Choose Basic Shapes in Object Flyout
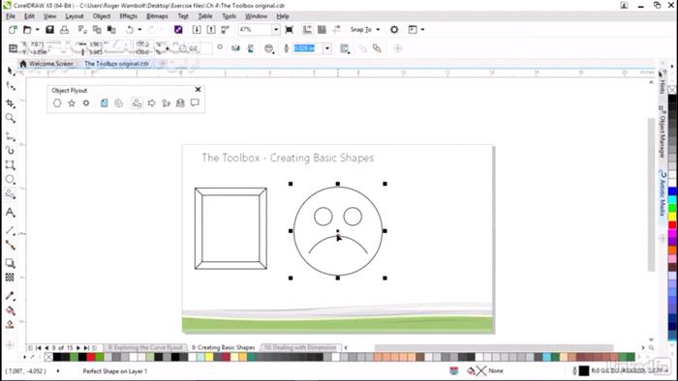Viewport: 678px width, 381px height. pos(138,103)
